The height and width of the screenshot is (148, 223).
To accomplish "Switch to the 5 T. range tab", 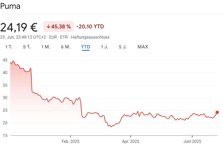I will (27, 47).
